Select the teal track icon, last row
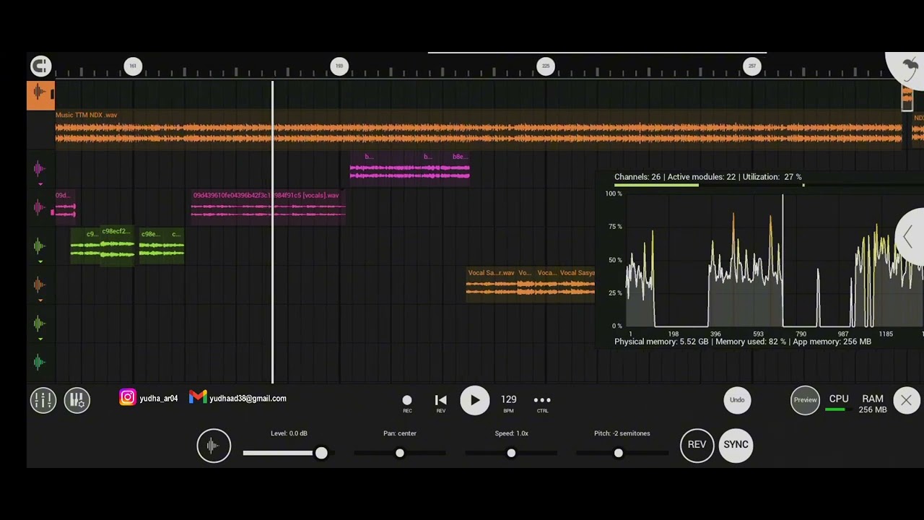The image size is (924, 520). [x=40, y=363]
